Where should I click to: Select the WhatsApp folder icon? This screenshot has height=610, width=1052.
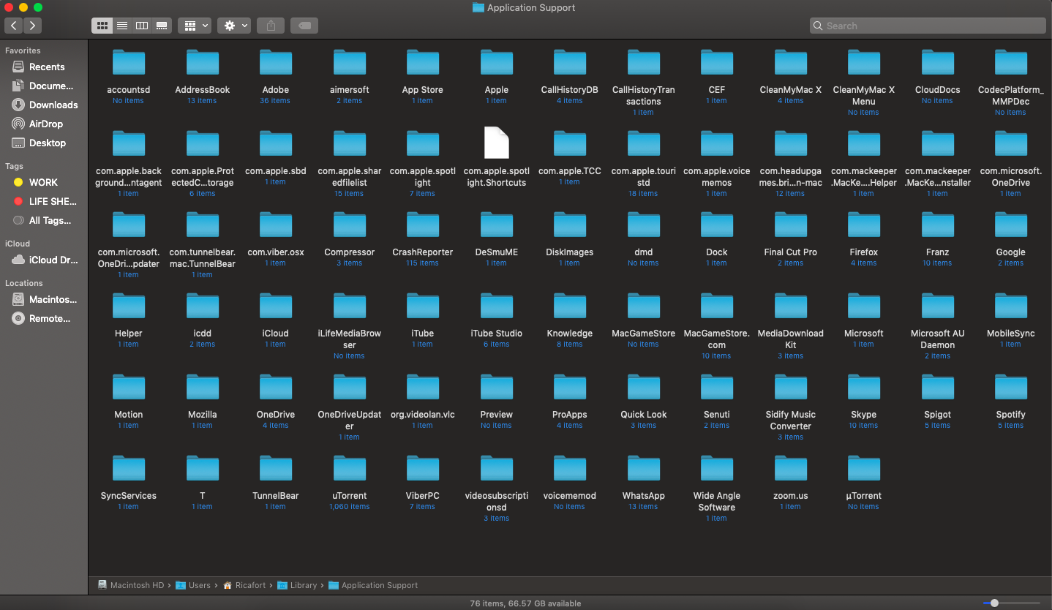point(644,469)
